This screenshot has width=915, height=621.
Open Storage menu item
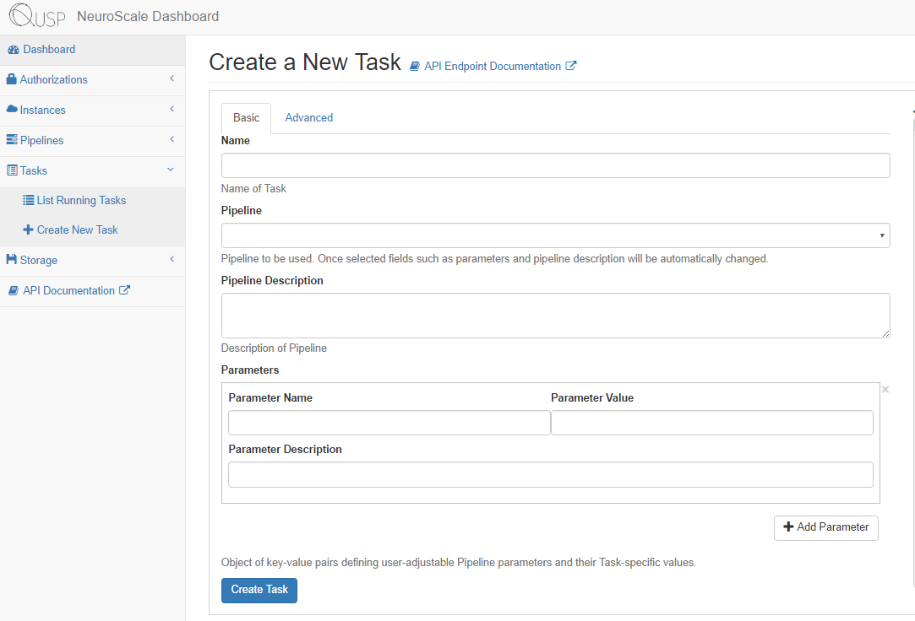coord(93,261)
